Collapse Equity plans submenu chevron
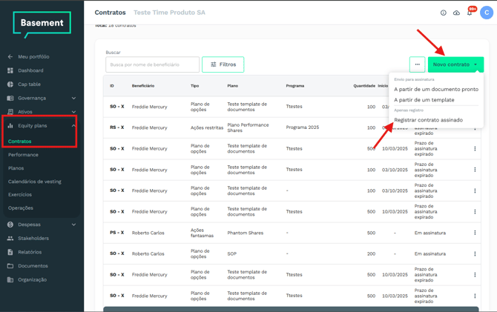 pos(73,126)
